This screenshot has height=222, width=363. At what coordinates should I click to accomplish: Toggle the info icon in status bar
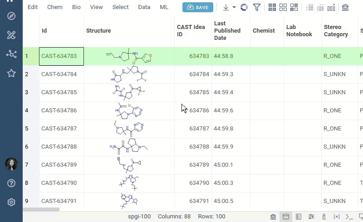[x=324, y=217]
